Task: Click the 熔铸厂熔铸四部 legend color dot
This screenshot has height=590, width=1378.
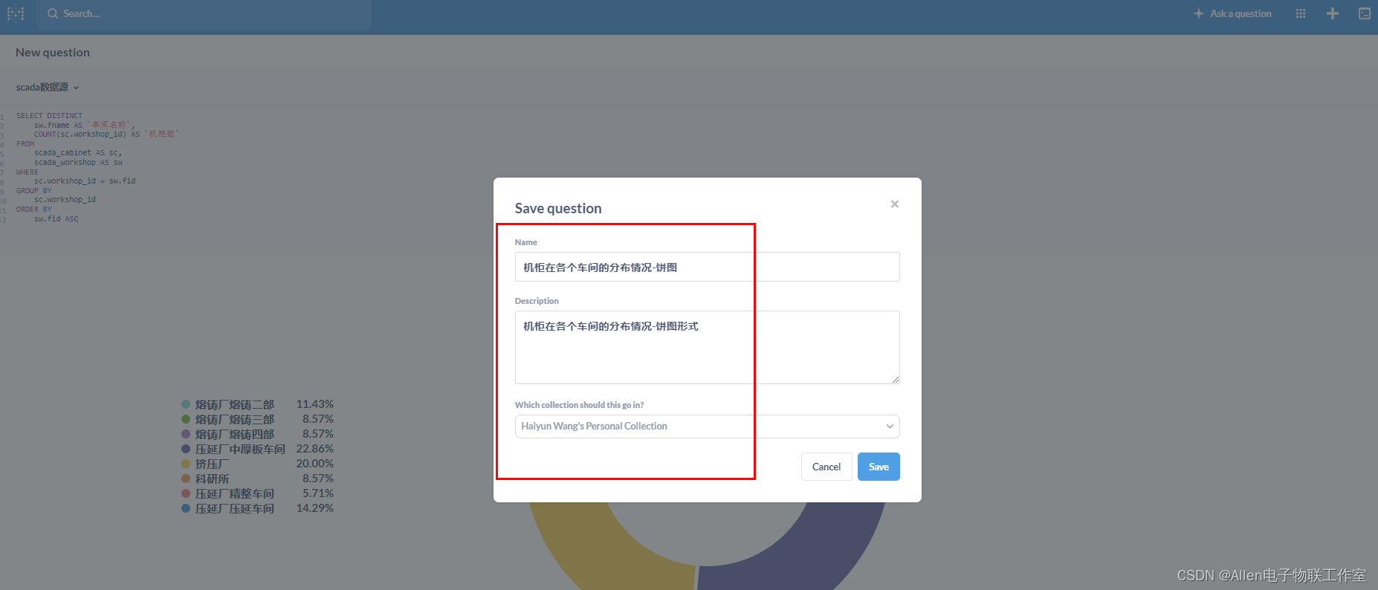Action: tap(186, 434)
